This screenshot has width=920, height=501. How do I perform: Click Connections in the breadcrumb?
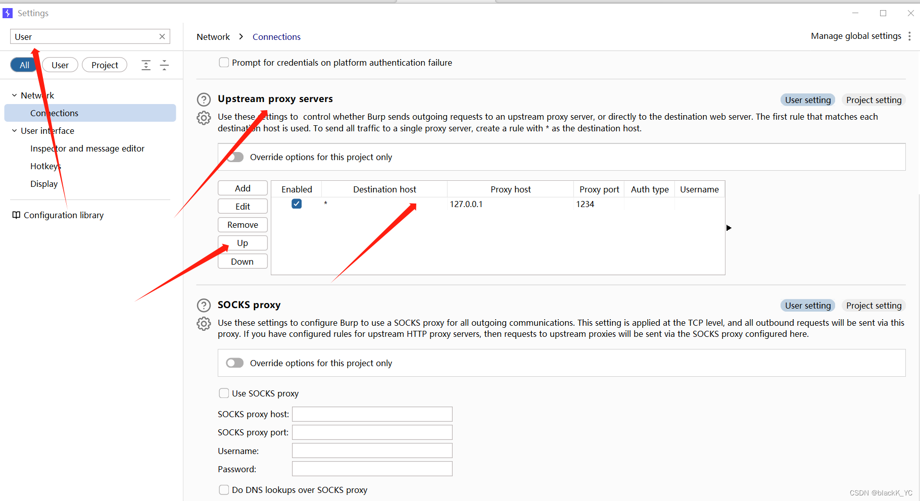[276, 37]
